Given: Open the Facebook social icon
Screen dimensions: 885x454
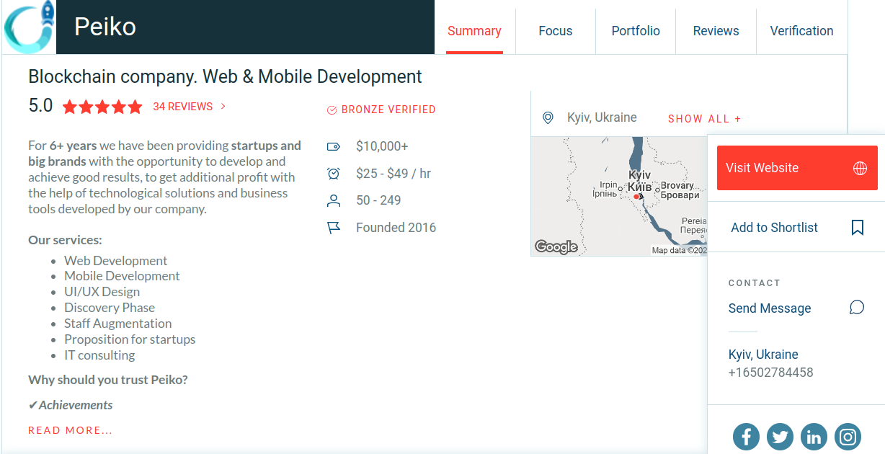Looking at the screenshot, I should 746,436.
